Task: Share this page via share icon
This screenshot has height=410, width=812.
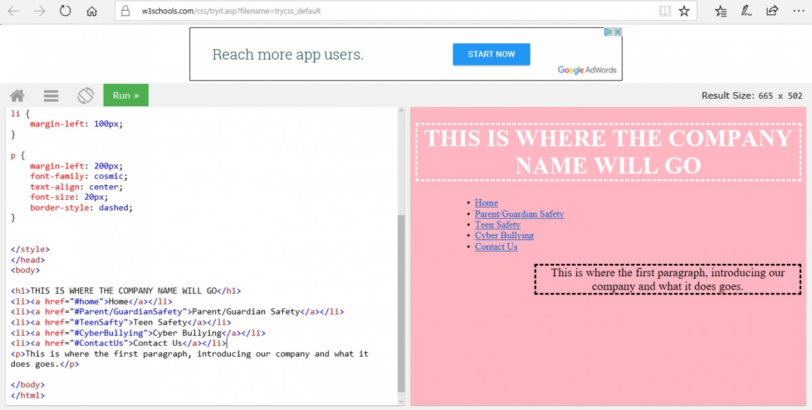Action: [771, 12]
